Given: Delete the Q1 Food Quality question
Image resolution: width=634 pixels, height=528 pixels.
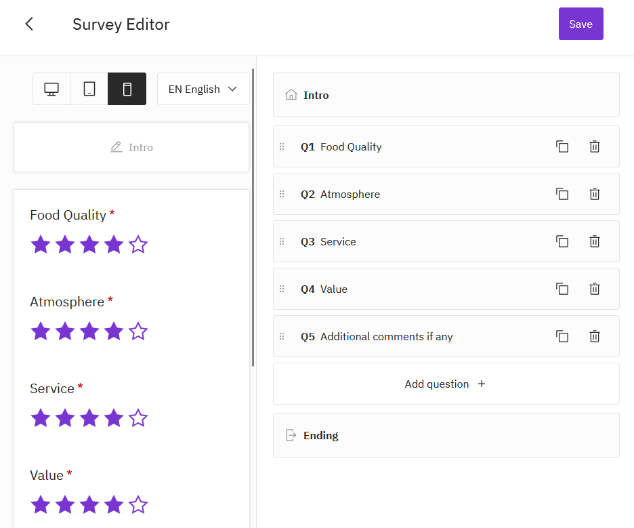Looking at the screenshot, I should [x=595, y=146].
